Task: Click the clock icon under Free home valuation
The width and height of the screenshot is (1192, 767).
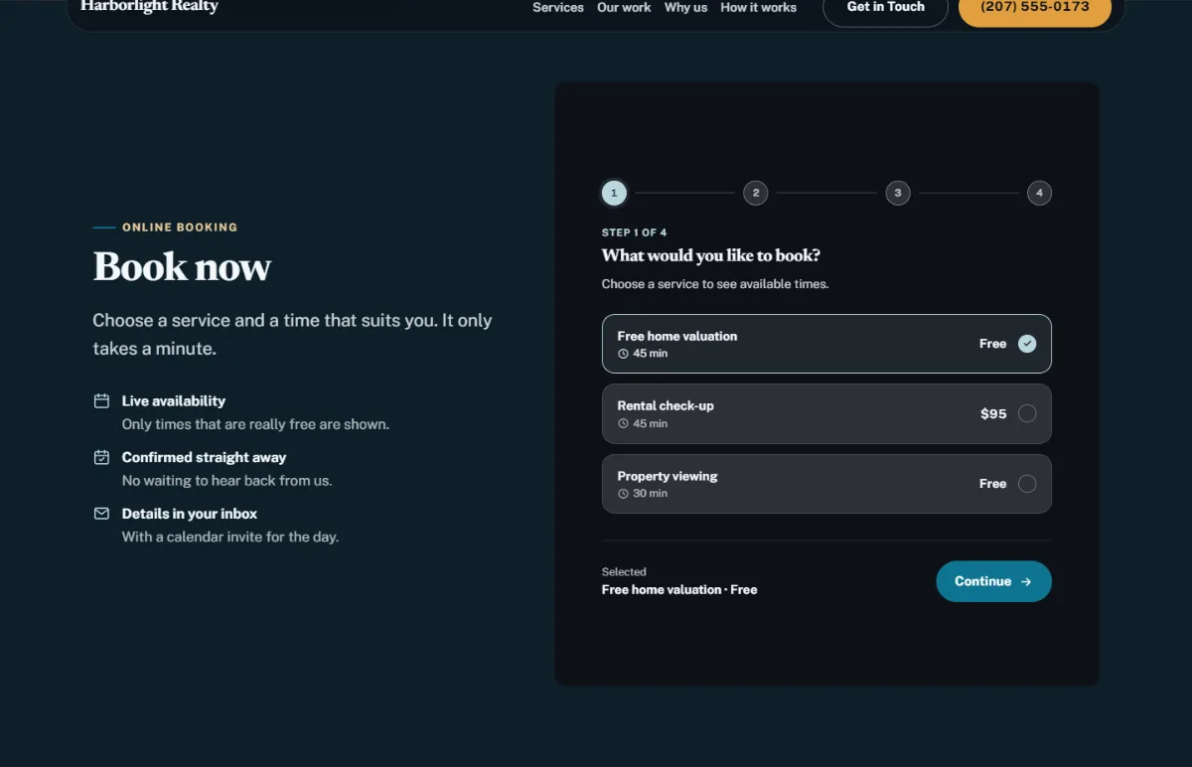Action: click(x=624, y=354)
